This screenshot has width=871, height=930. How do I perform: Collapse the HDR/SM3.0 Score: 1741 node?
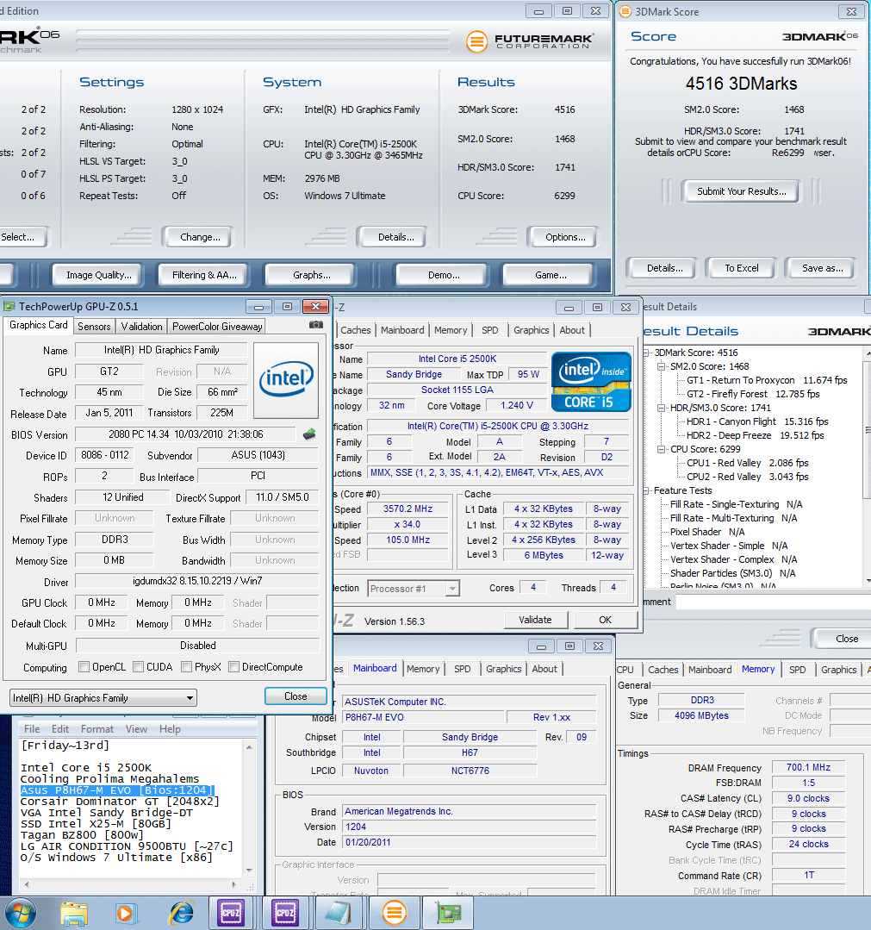point(662,408)
